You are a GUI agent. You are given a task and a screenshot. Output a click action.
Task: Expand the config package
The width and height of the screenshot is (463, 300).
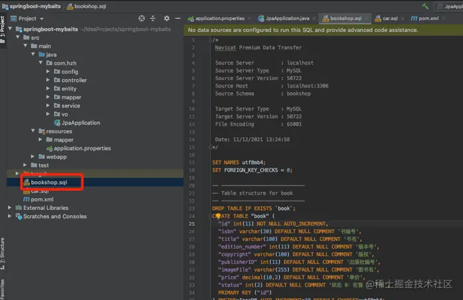pos(48,71)
